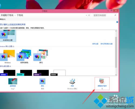Choose the high contrast theme with cyan bar

click(24, 73)
